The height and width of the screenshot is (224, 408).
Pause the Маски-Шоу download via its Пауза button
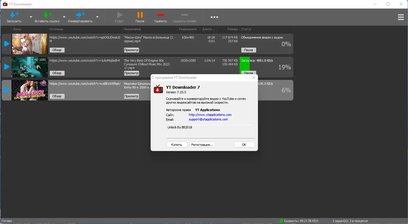(x=248, y=50)
